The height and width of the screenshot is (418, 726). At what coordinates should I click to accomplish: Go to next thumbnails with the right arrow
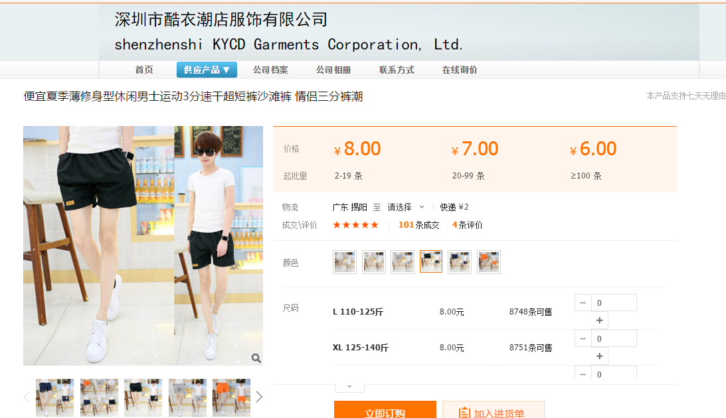259,397
